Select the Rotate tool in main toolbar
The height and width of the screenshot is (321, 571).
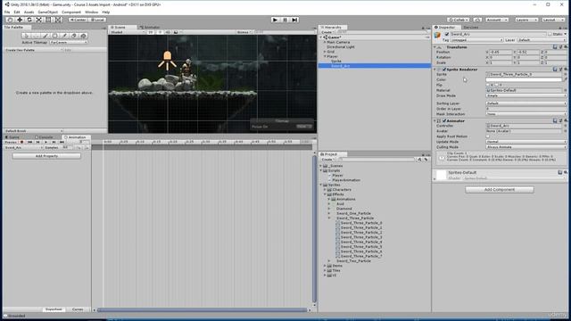click(x=29, y=20)
